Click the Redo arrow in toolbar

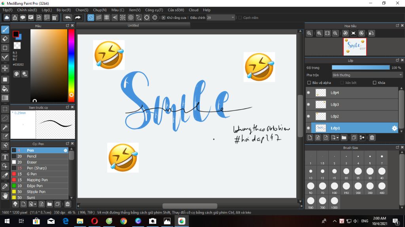(x=78, y=17)
